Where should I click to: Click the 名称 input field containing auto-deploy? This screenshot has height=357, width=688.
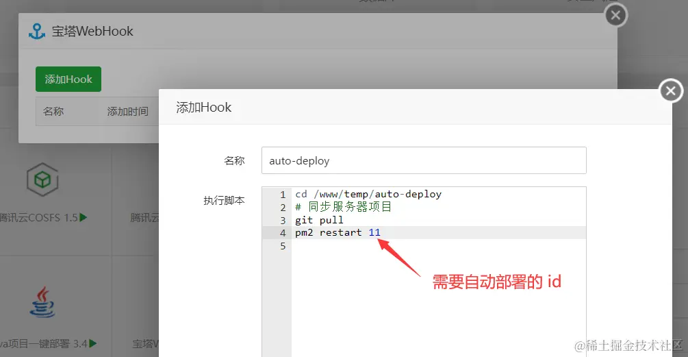[424, 160]
